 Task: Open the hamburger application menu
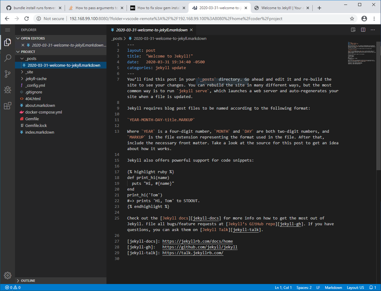pos(8,30)
